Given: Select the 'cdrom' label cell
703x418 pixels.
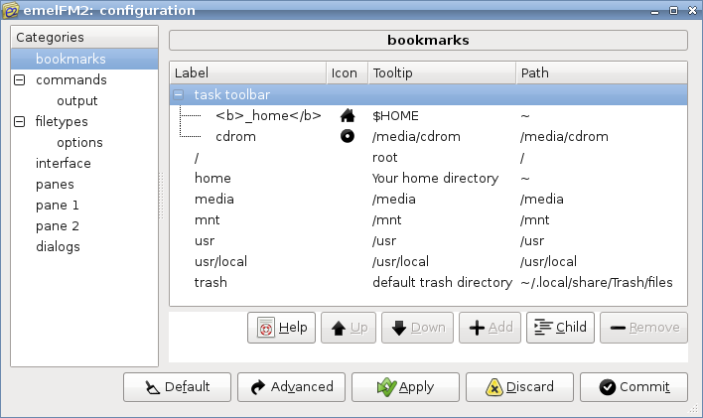Looking at the screenshot, I should tap(236, 136).
